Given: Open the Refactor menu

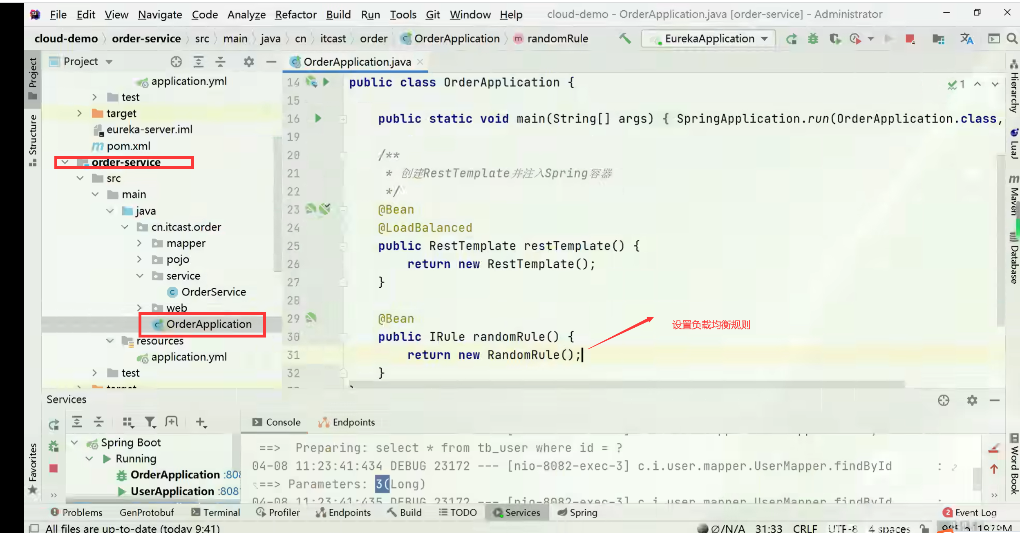Looking at the screenshot, I should (x=295, y=15).
